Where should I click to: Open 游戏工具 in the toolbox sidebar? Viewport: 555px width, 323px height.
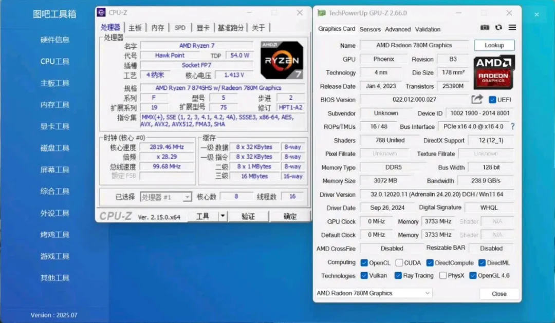click(x=54, y=256)
